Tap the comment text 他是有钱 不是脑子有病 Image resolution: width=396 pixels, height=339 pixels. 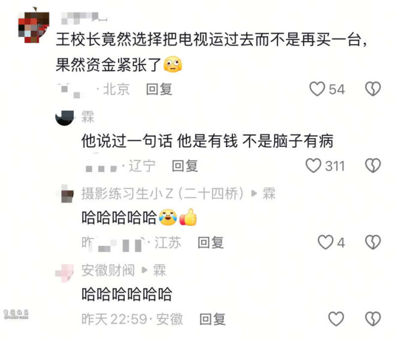tap(255, 141)
